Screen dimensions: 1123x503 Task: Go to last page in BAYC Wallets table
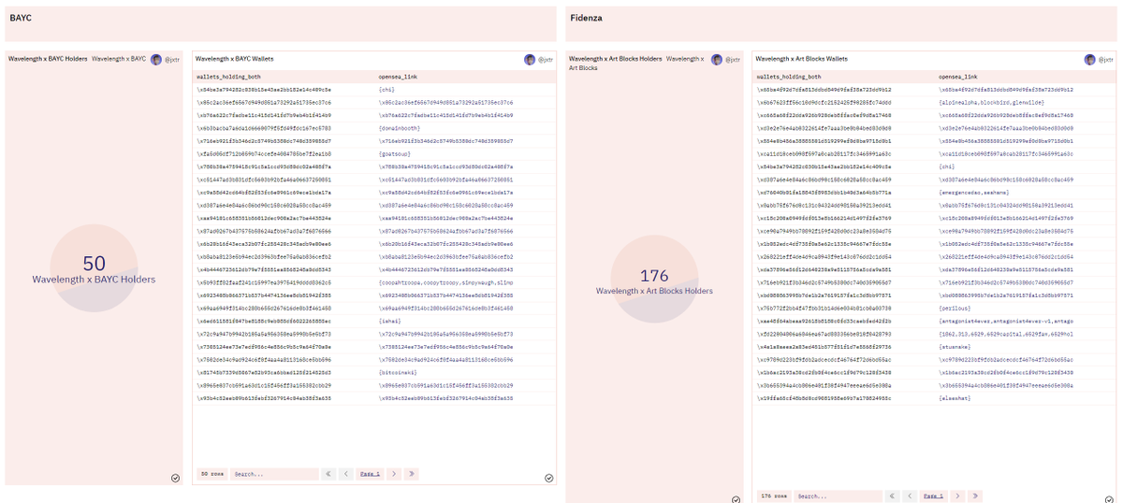(x=412, y=474)
